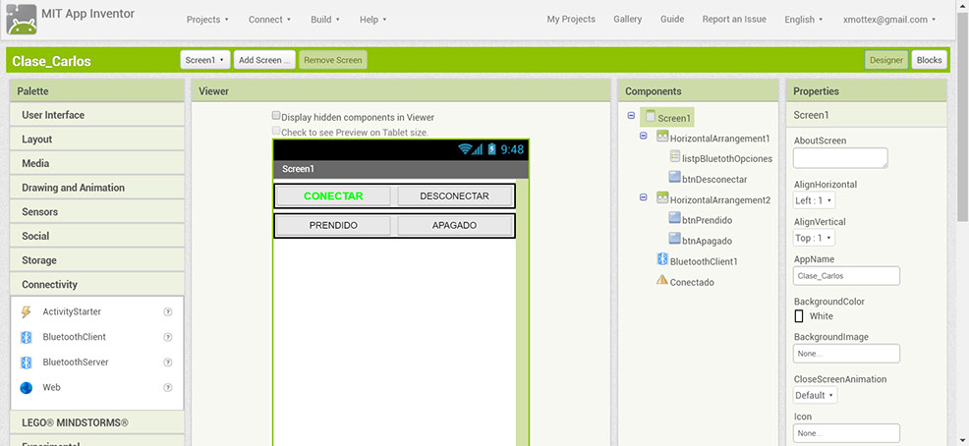This screenshot has width=969, height=446.
Task: Open the Connect menu
Action: [269, 20]
